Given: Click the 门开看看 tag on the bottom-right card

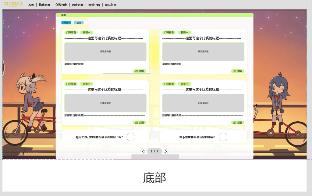Looking at the screenshot, I should pyautogui.click(x=169, y=84).
